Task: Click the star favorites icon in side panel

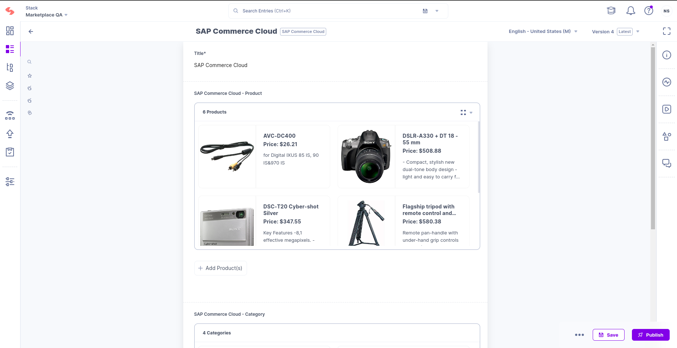Action: click(30, 76)
